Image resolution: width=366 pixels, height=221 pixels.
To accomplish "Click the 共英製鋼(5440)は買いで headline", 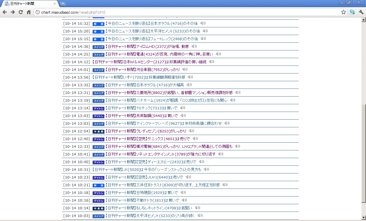I will click(x=142, y=116).
